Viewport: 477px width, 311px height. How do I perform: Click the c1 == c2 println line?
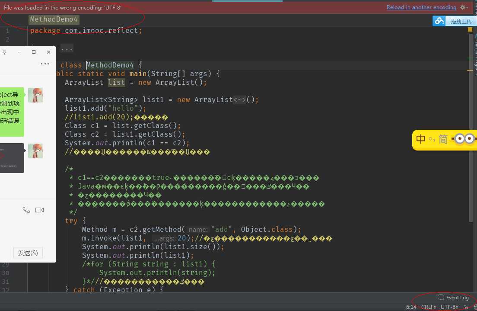(127, 143)
